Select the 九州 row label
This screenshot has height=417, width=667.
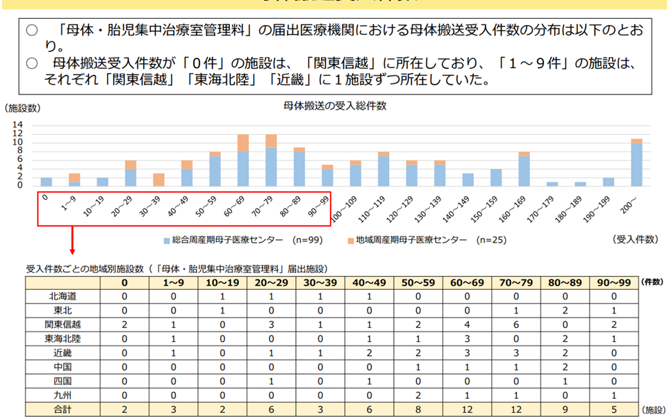[x=61, y=395]
